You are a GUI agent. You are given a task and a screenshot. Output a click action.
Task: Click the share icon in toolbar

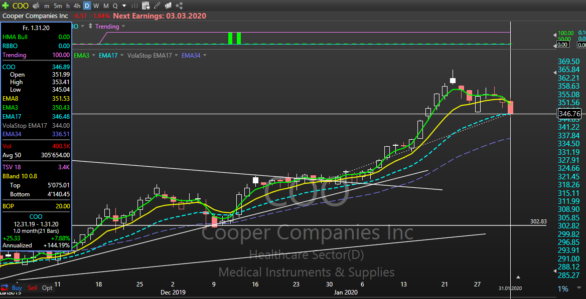pyautogui.click(x=179, y=6)
